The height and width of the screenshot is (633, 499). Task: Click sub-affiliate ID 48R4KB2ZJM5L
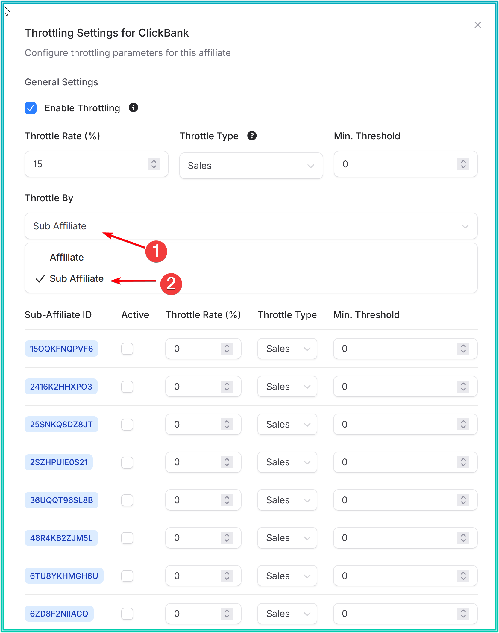[x=61, y=538]
